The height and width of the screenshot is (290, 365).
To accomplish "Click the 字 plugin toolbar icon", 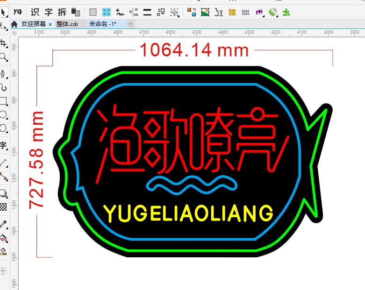I will 49,12.
